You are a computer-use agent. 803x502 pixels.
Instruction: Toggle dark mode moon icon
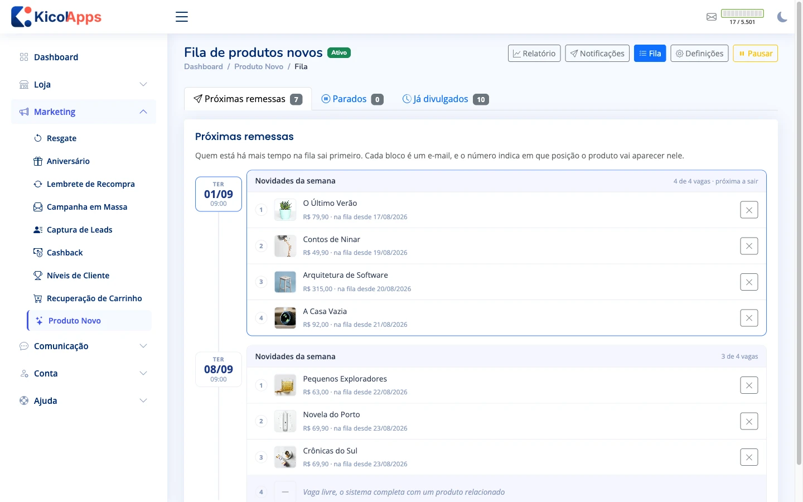click(x=782, y=17)
